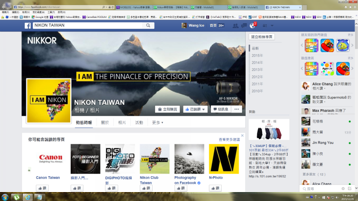Jump to 2015年 in timeline
358x201 pixels.
[x=258, y=56]
